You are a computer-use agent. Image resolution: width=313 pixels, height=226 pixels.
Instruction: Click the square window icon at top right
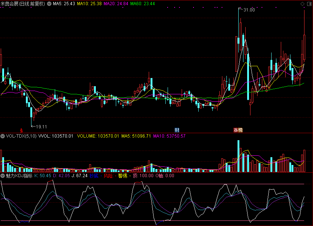pyautogui.click(x=309, y=4)
